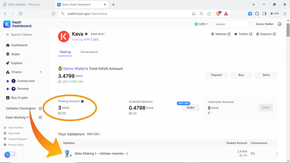Click the bookmark icon in address bar
The image size is (290, 163).
tap(54, 14)
